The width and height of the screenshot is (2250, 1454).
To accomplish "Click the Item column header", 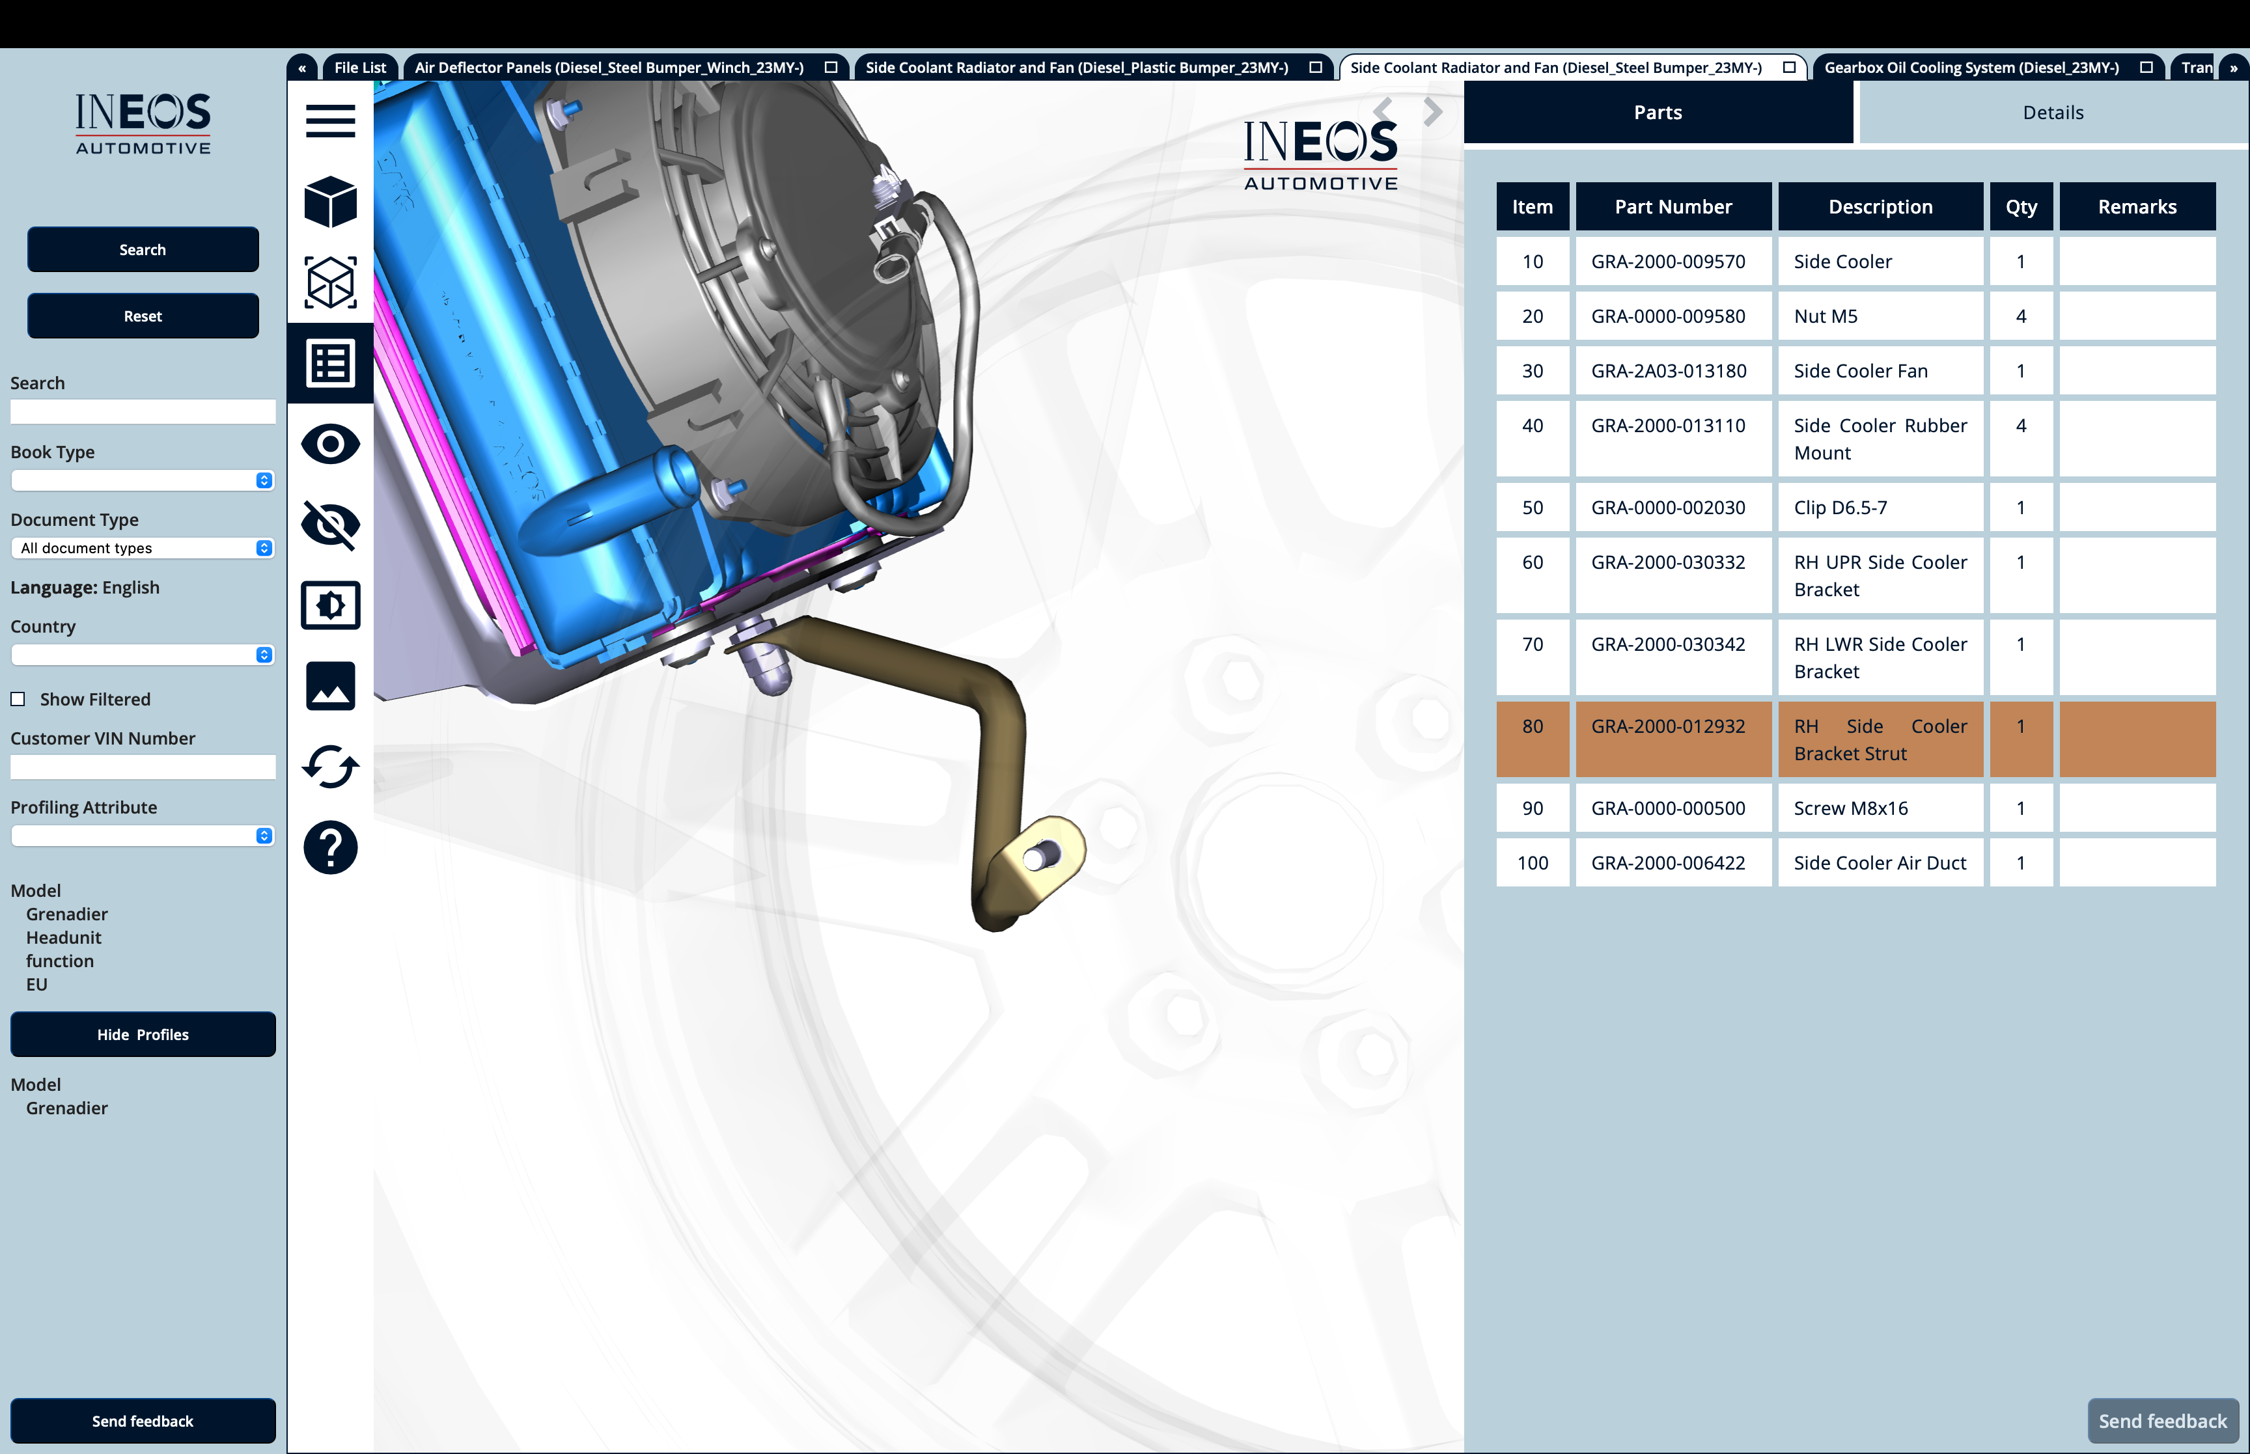I will coord(1531,206).
